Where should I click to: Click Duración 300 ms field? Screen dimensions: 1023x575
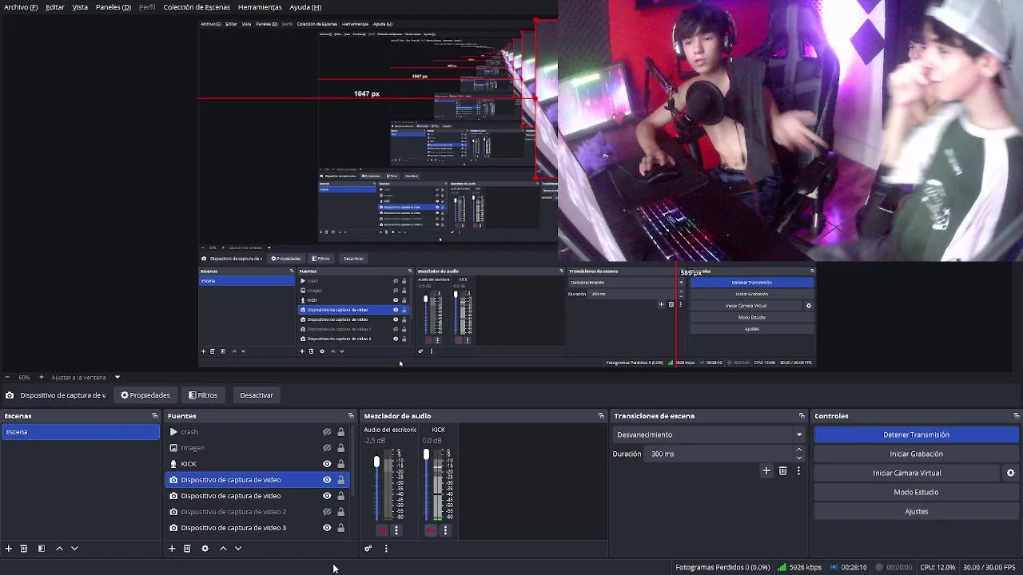tap(719, 454)
